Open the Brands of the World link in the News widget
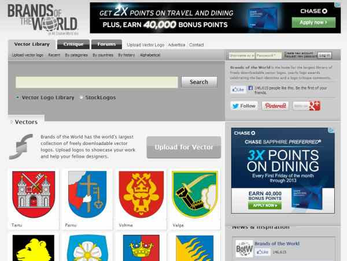The width and height of the screenshot is (347, 261). click(277, 244)
